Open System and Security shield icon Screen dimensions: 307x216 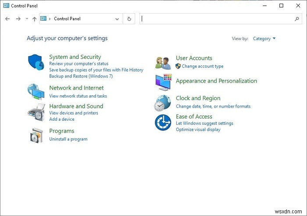[36, 62]
